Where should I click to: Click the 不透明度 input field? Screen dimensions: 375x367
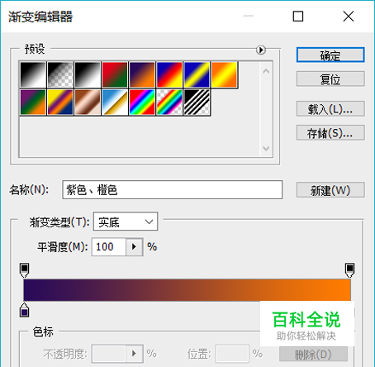point(109,354)
